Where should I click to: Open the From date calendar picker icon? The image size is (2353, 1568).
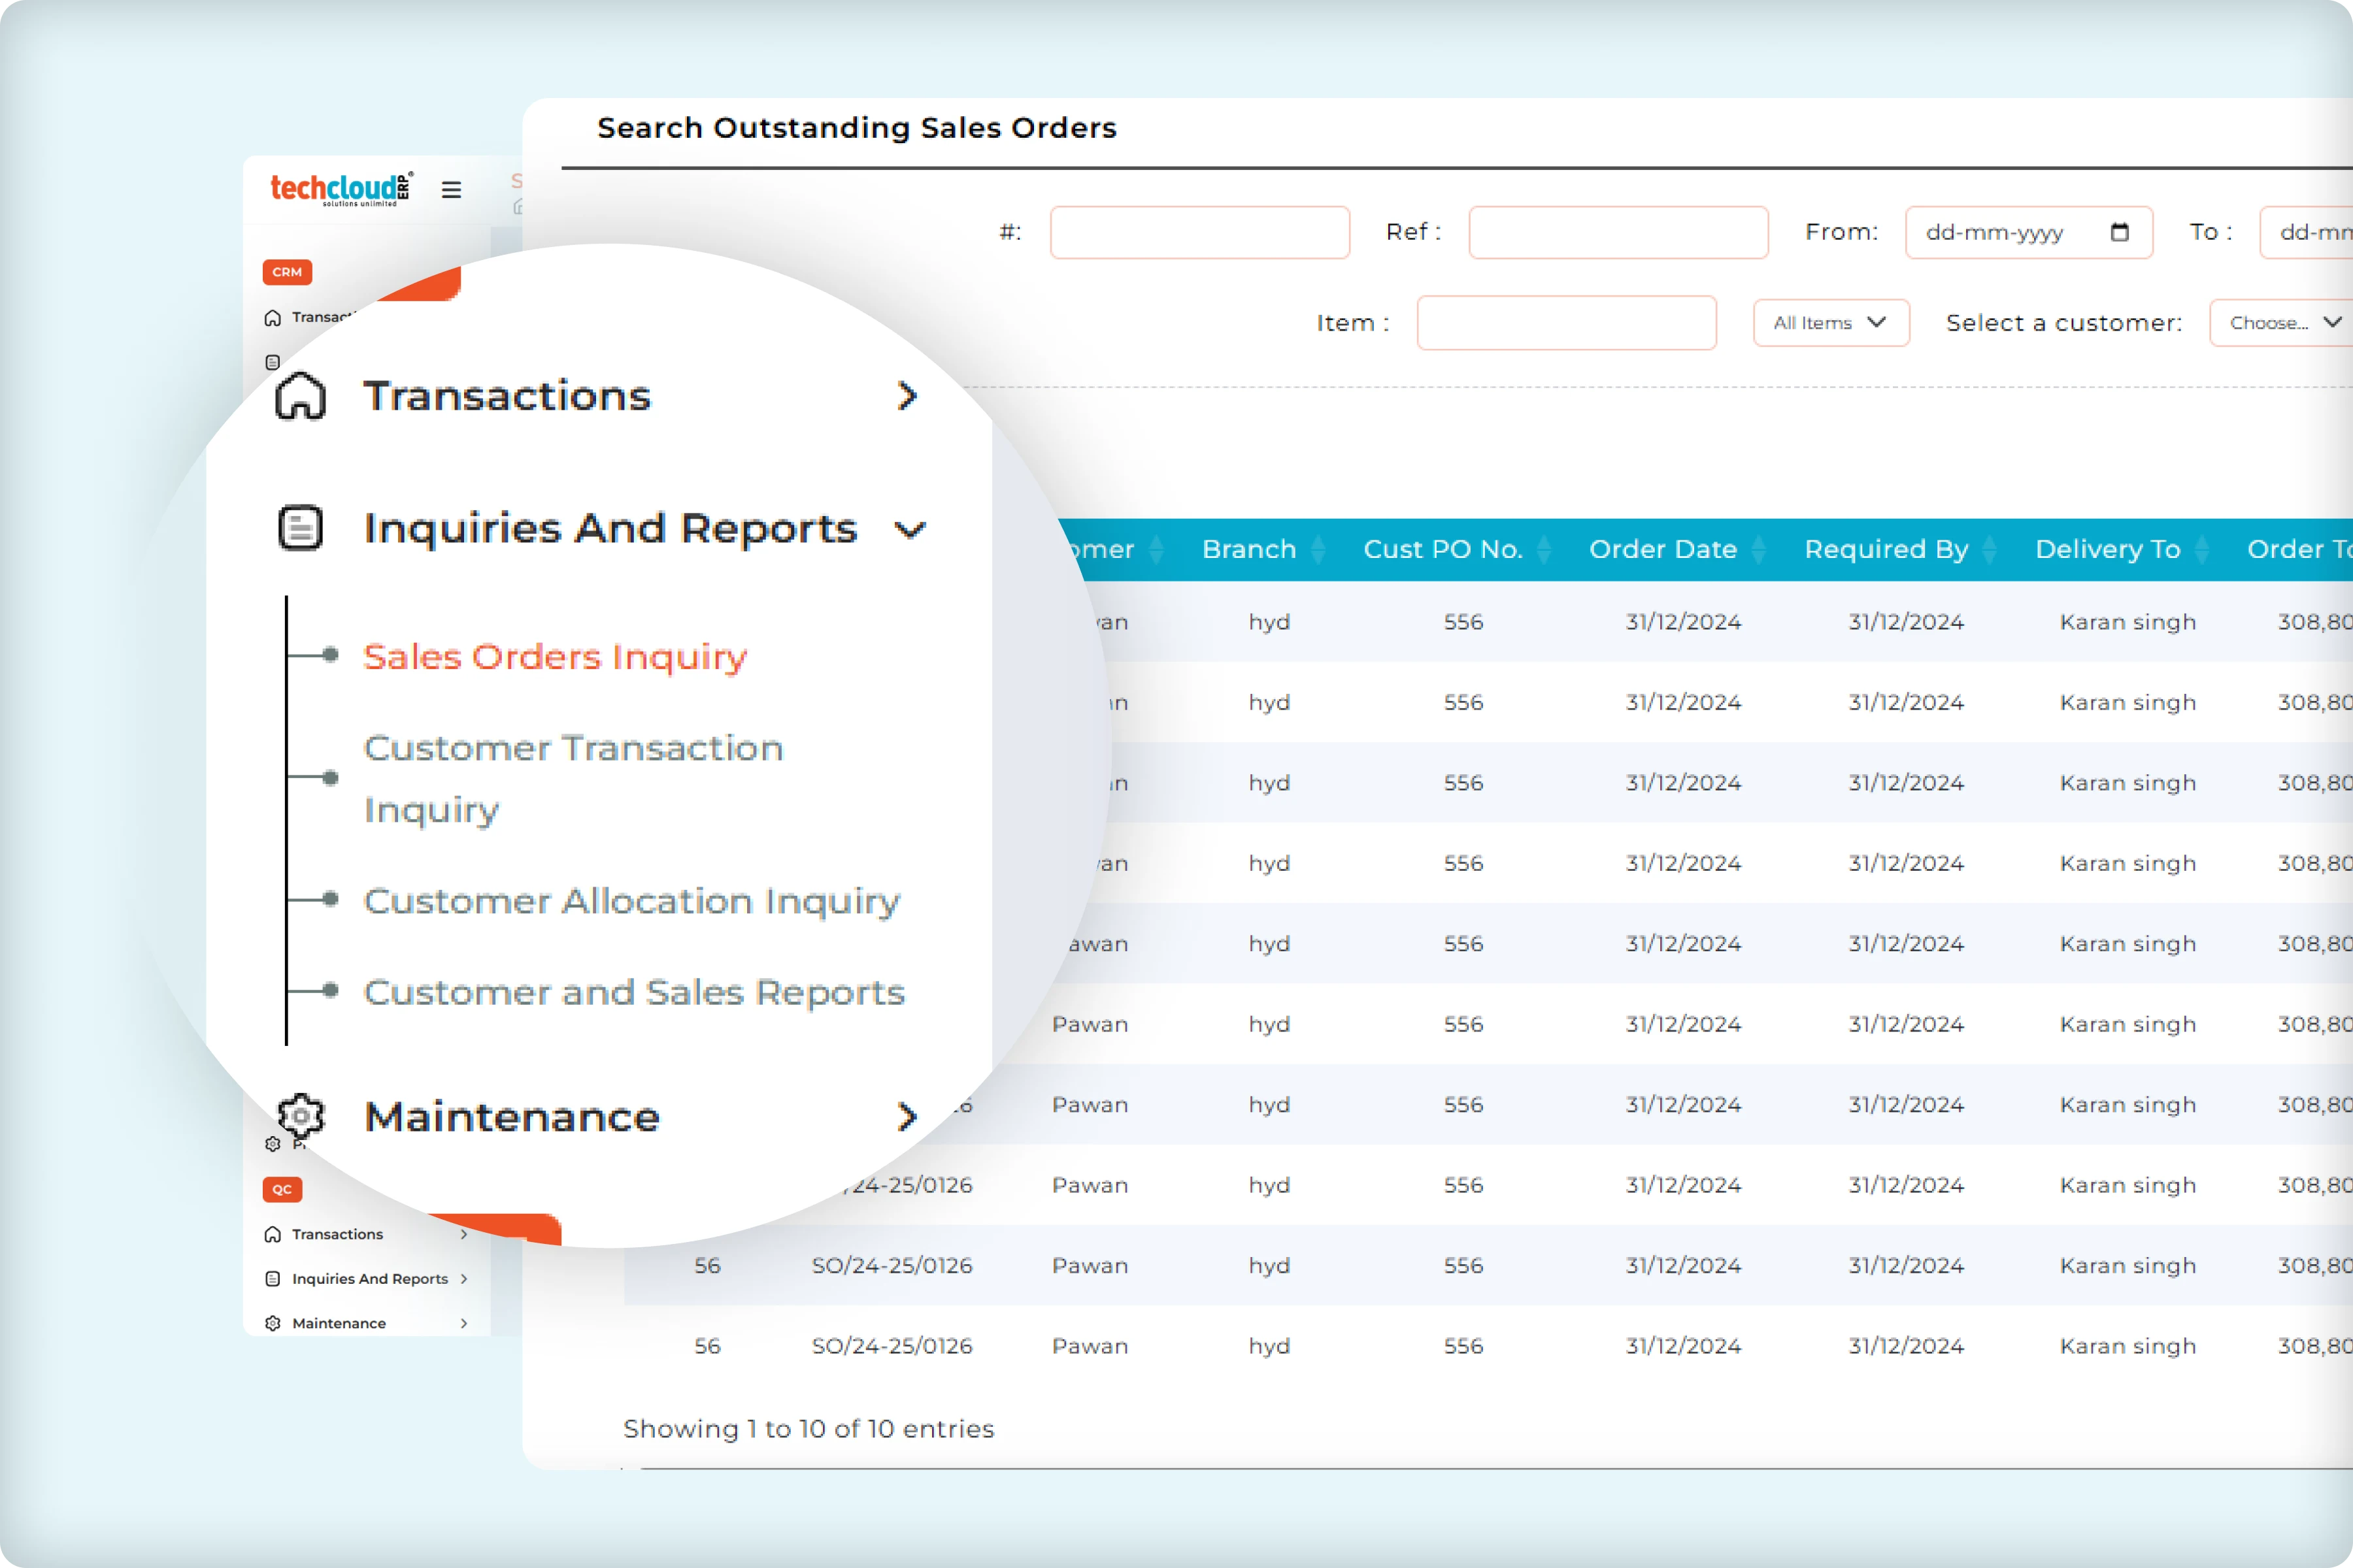click(2119, 232)
